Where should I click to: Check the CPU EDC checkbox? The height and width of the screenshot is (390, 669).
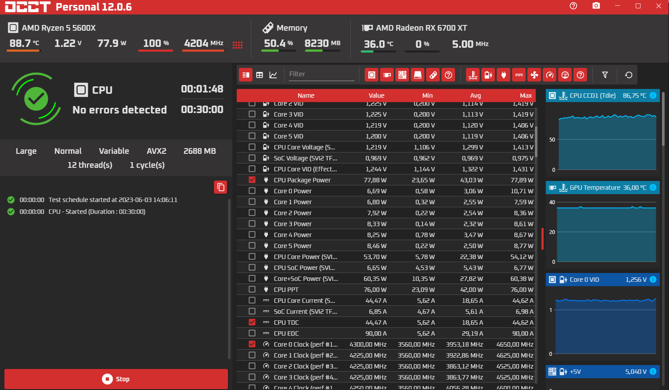coord(252,333)
